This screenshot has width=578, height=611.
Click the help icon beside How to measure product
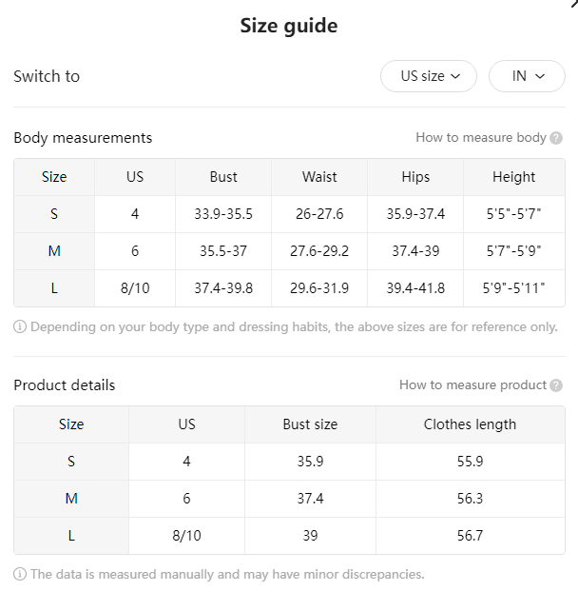coord(556,385)
